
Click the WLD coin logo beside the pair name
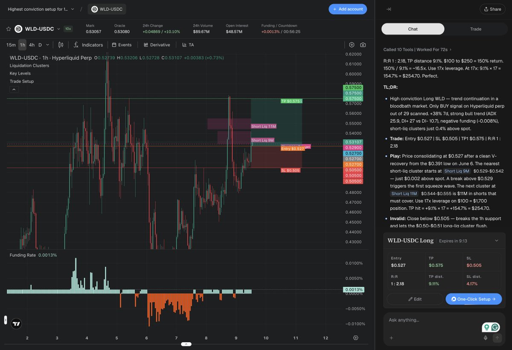[18, 29]
